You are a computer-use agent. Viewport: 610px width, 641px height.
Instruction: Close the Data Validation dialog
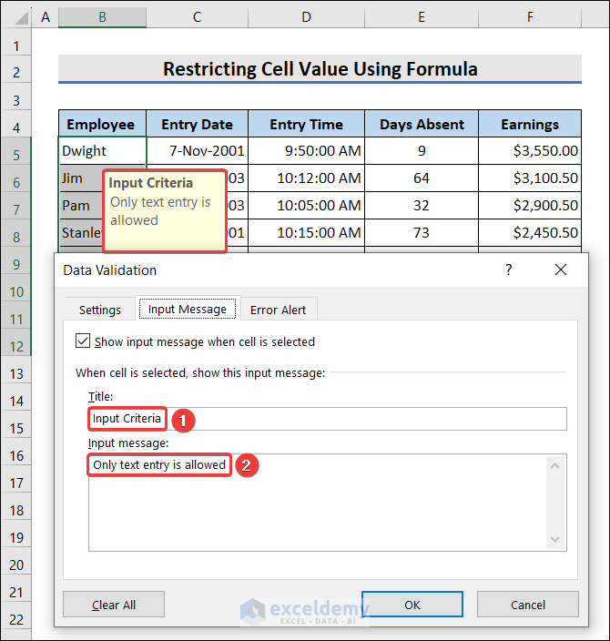561,270
